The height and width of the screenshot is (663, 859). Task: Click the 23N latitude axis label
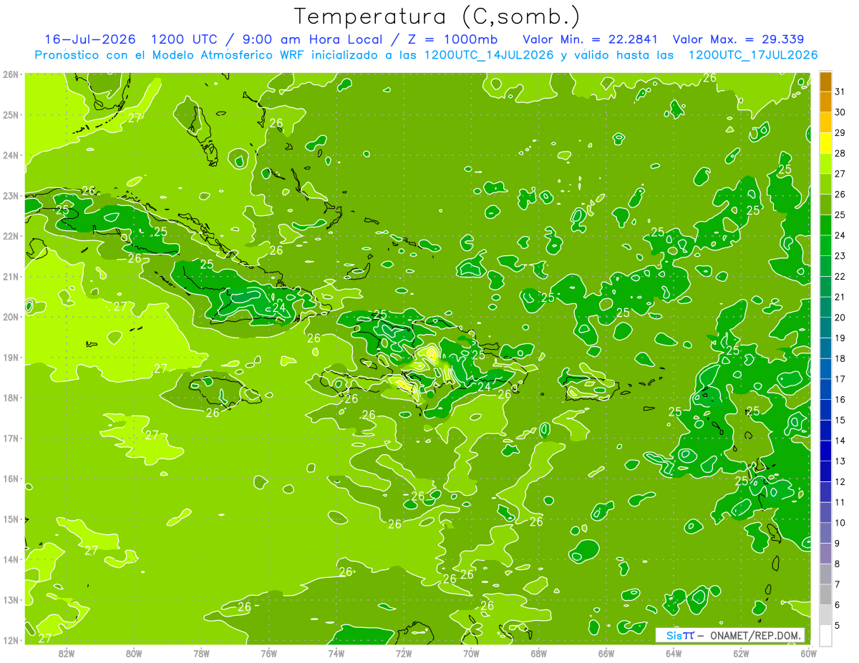[x=11, y=195]
